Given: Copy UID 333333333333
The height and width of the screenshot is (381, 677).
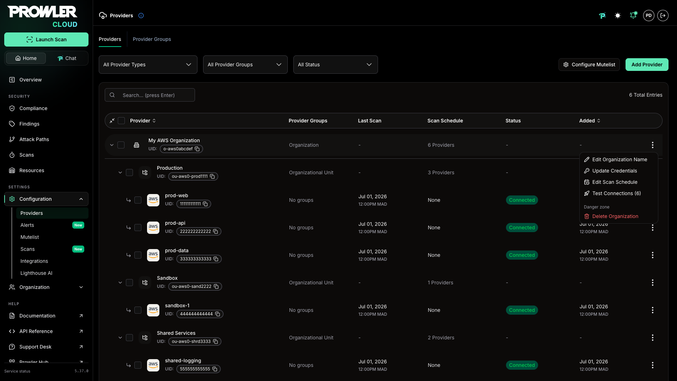Looking at the screenshot, I should point(216,259).
